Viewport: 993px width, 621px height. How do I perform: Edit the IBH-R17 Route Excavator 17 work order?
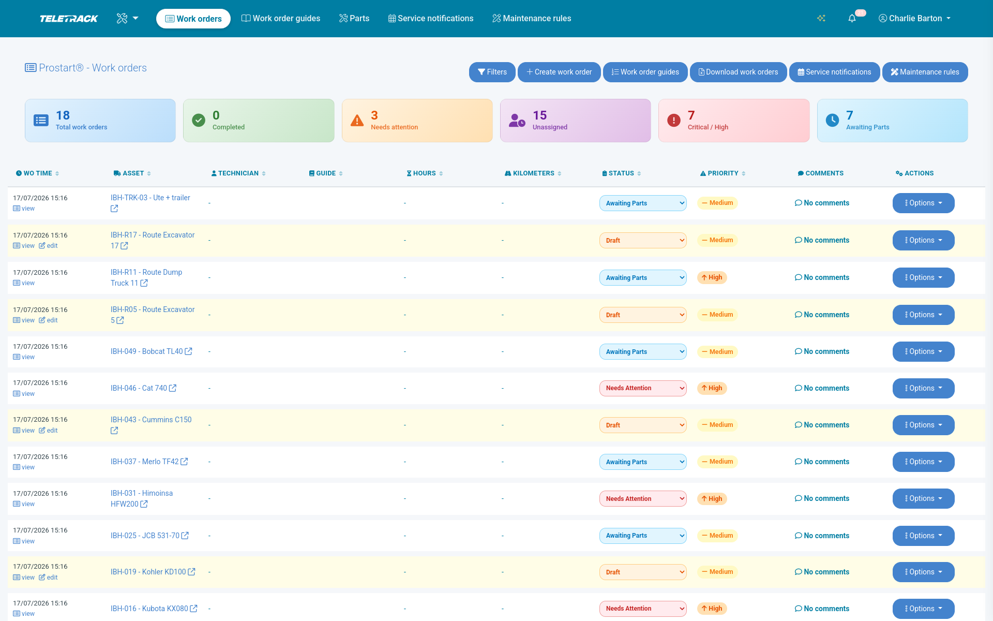tap(48, 246)
